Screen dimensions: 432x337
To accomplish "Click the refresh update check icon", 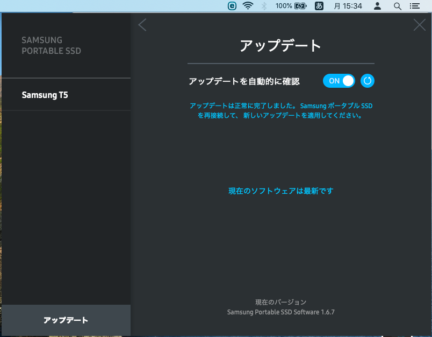I will pos(368,81).
